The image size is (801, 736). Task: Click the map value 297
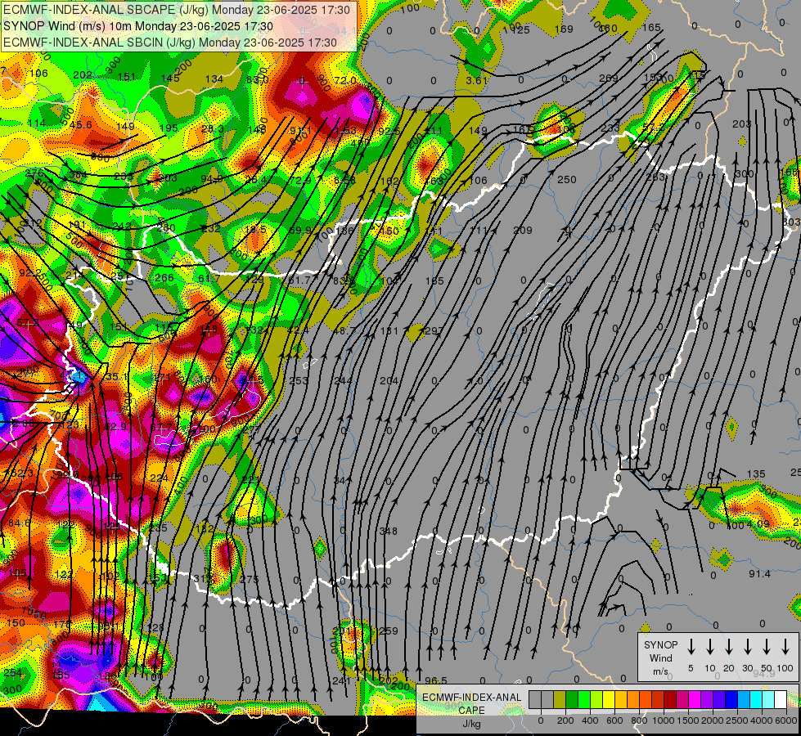click(x=434, y=331)
